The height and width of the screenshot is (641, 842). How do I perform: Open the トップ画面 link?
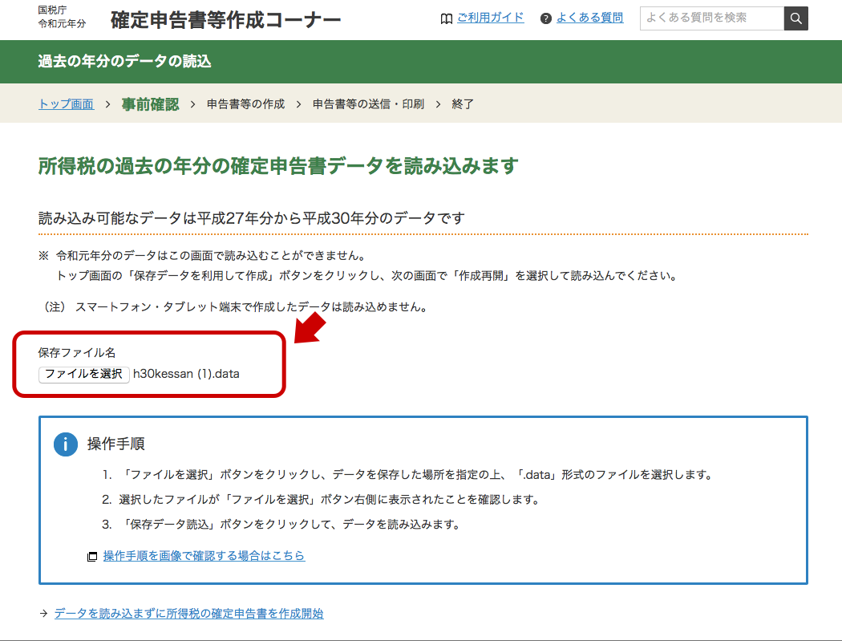[x=65, y=103]
